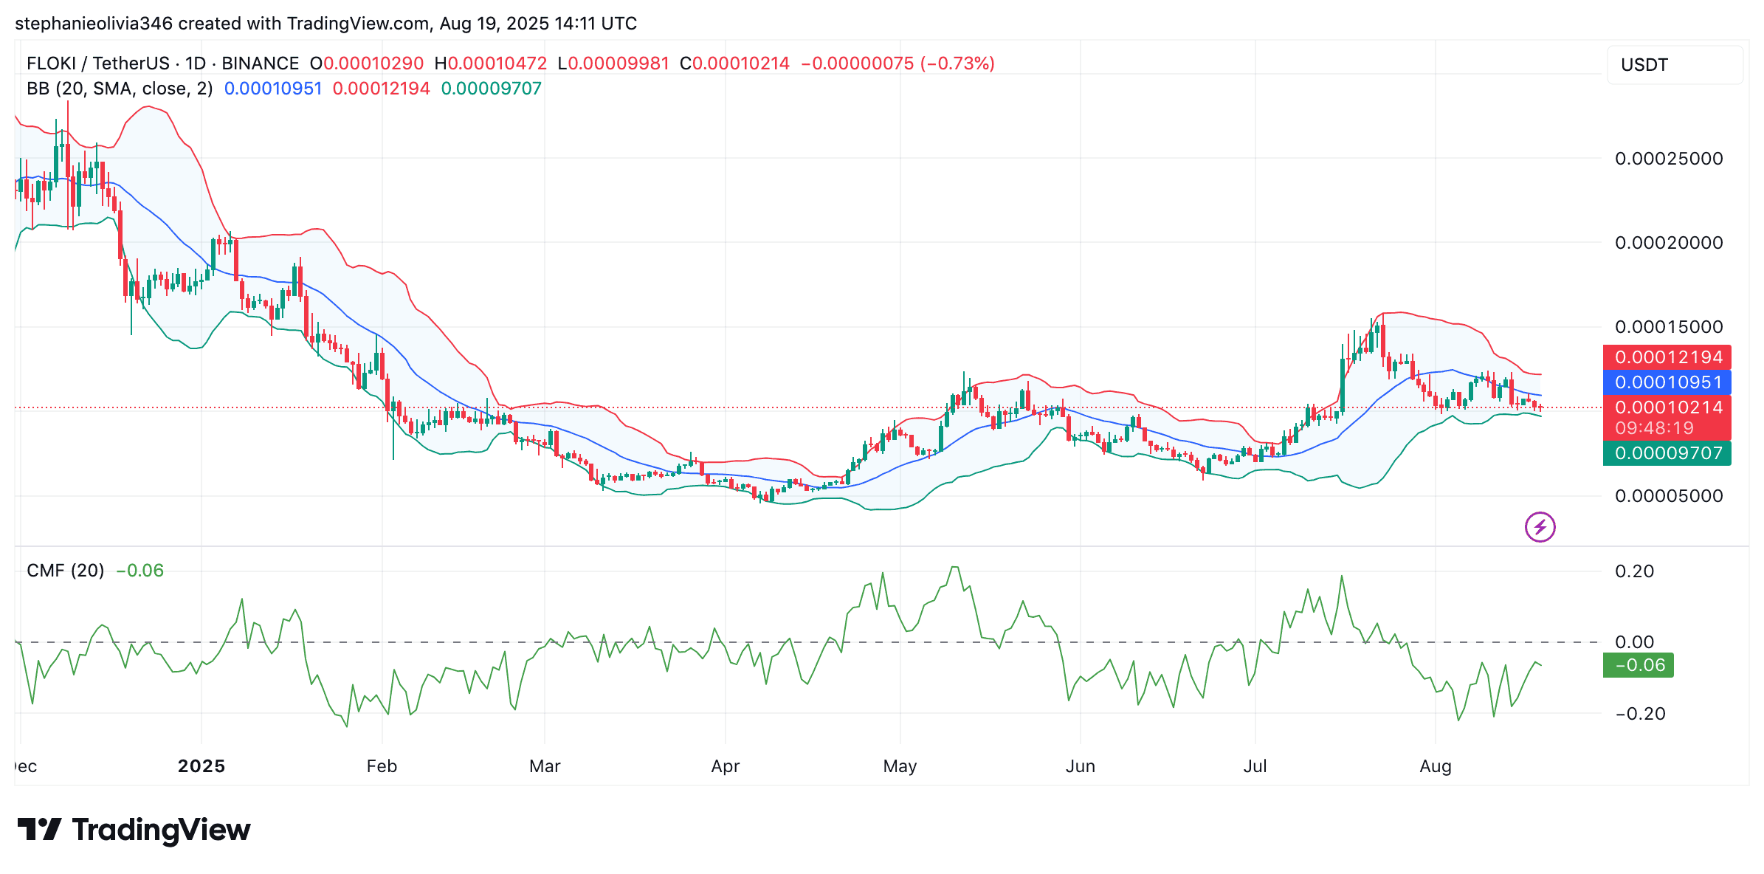Click the 2025 year marker on time axis
Screen dimensions: 1764x874
[x=201, y=766]
